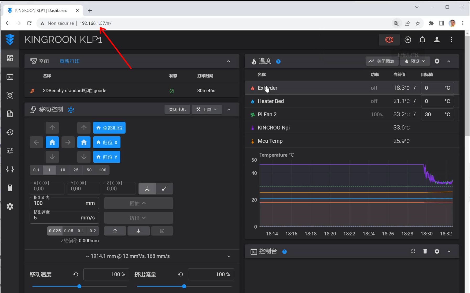Open temperature panel settings gear

(x=437, y=61)
